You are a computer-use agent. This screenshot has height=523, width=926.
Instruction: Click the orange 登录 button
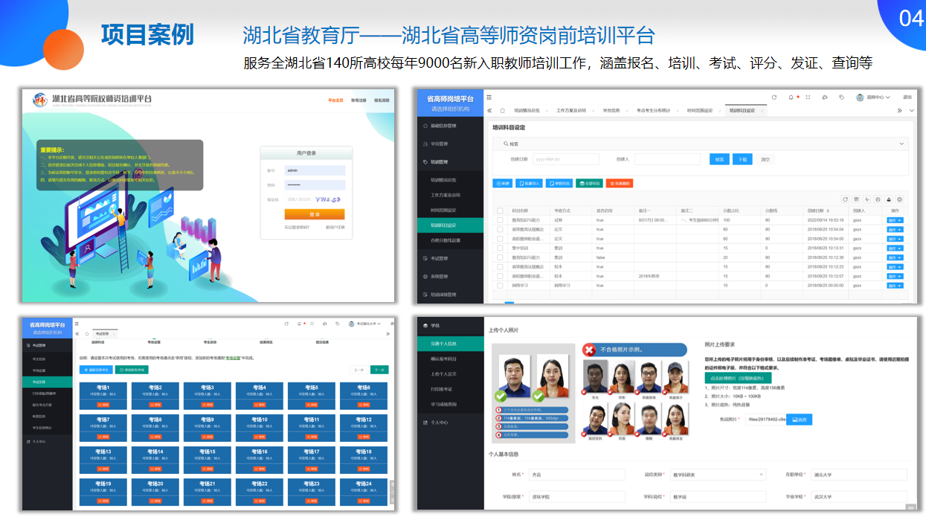tap(315, 214)
